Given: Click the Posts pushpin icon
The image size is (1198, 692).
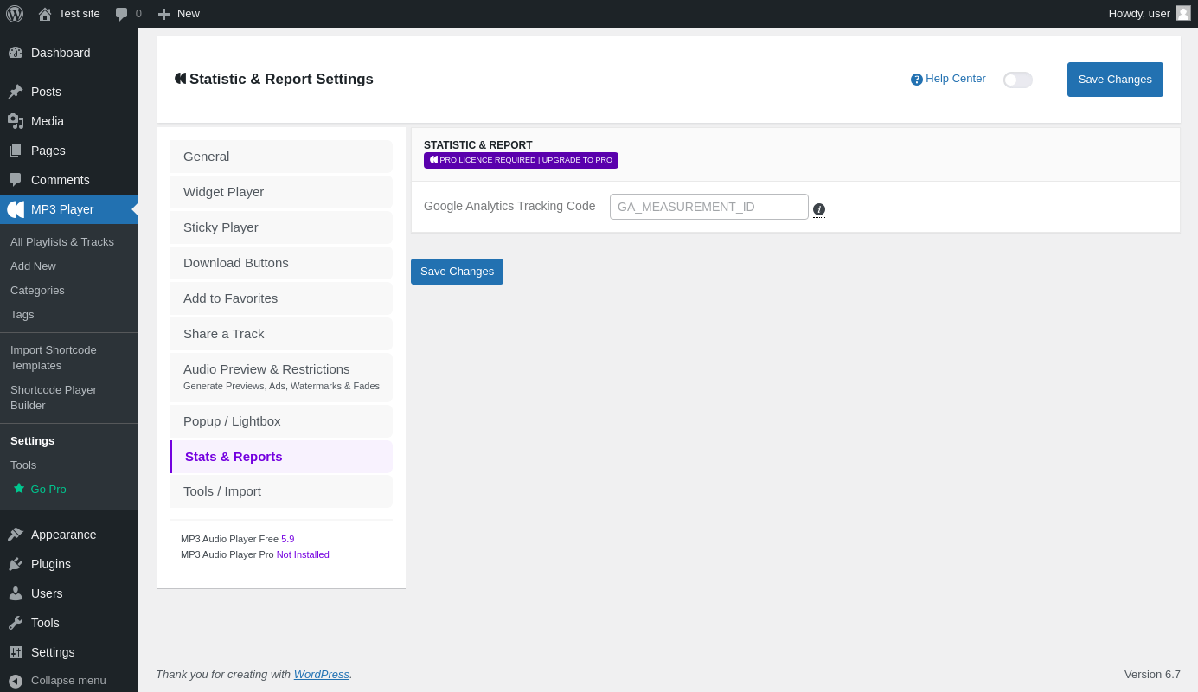Looking at the screenshot, I should pyautogui.click(x=16, y=92).
